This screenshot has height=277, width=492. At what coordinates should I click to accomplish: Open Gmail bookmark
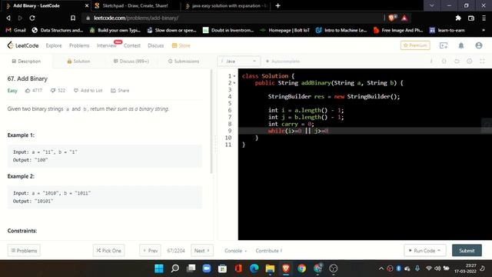coord(15,30)
